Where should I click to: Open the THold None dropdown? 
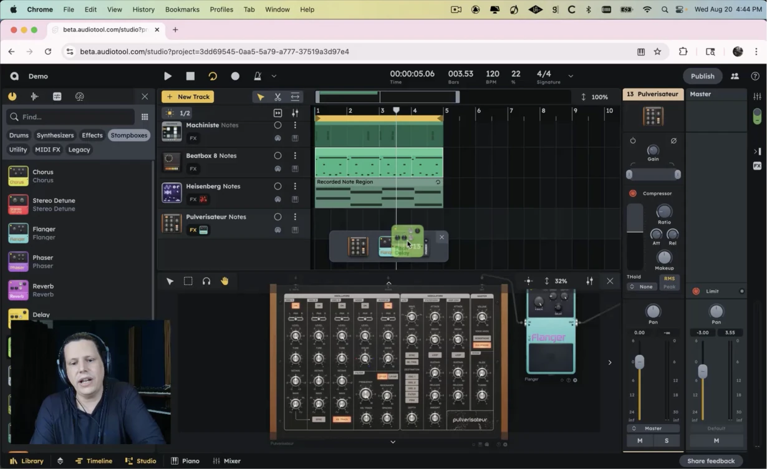point(641,287)
